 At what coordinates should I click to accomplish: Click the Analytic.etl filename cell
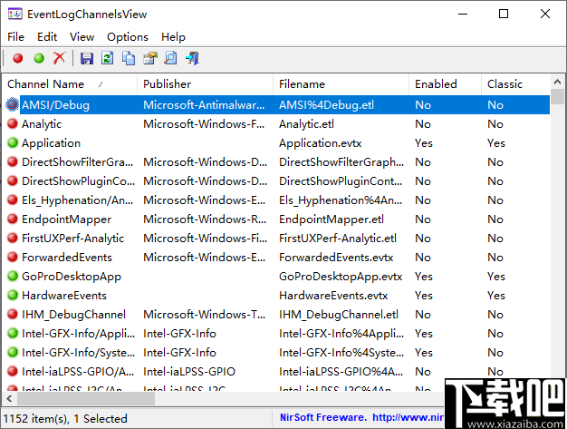[306, 124]
